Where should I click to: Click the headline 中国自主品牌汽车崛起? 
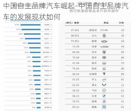pyautogui.click(x=39, y=6)
